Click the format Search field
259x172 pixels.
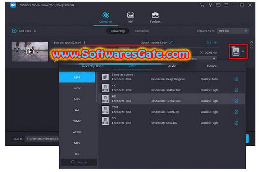click(79, 162)
